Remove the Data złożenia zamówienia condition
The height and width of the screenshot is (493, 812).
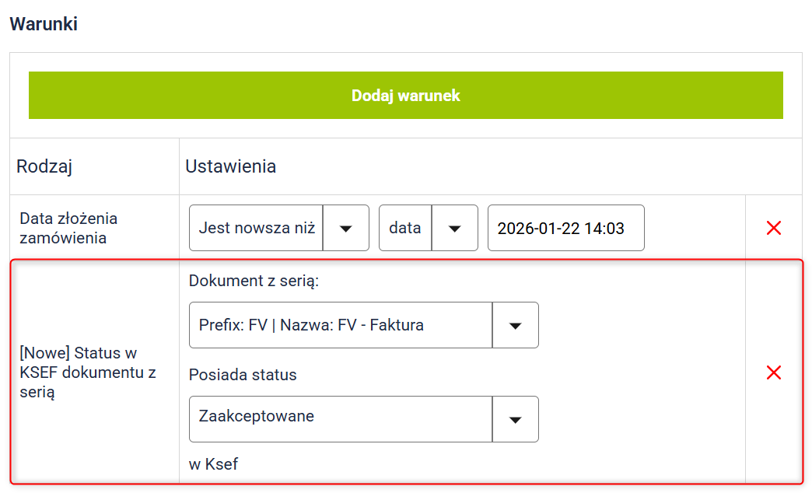click(773, 228)
